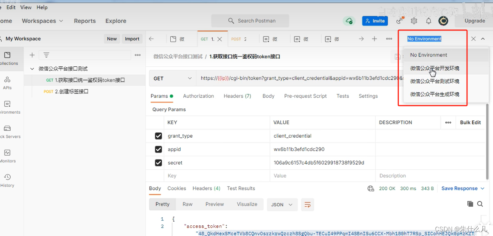Screen dimensions: 493x236
Task: Copy the response body using the copy icon
Action: click(470, 204)
